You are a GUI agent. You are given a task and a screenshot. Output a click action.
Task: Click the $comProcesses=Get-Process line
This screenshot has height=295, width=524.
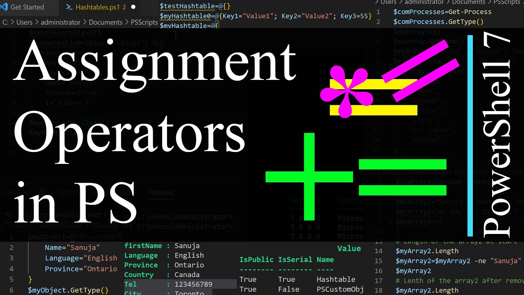[443, 11]
